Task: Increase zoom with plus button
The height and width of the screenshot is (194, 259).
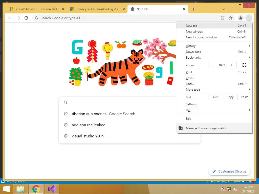Action: (231, 65)
